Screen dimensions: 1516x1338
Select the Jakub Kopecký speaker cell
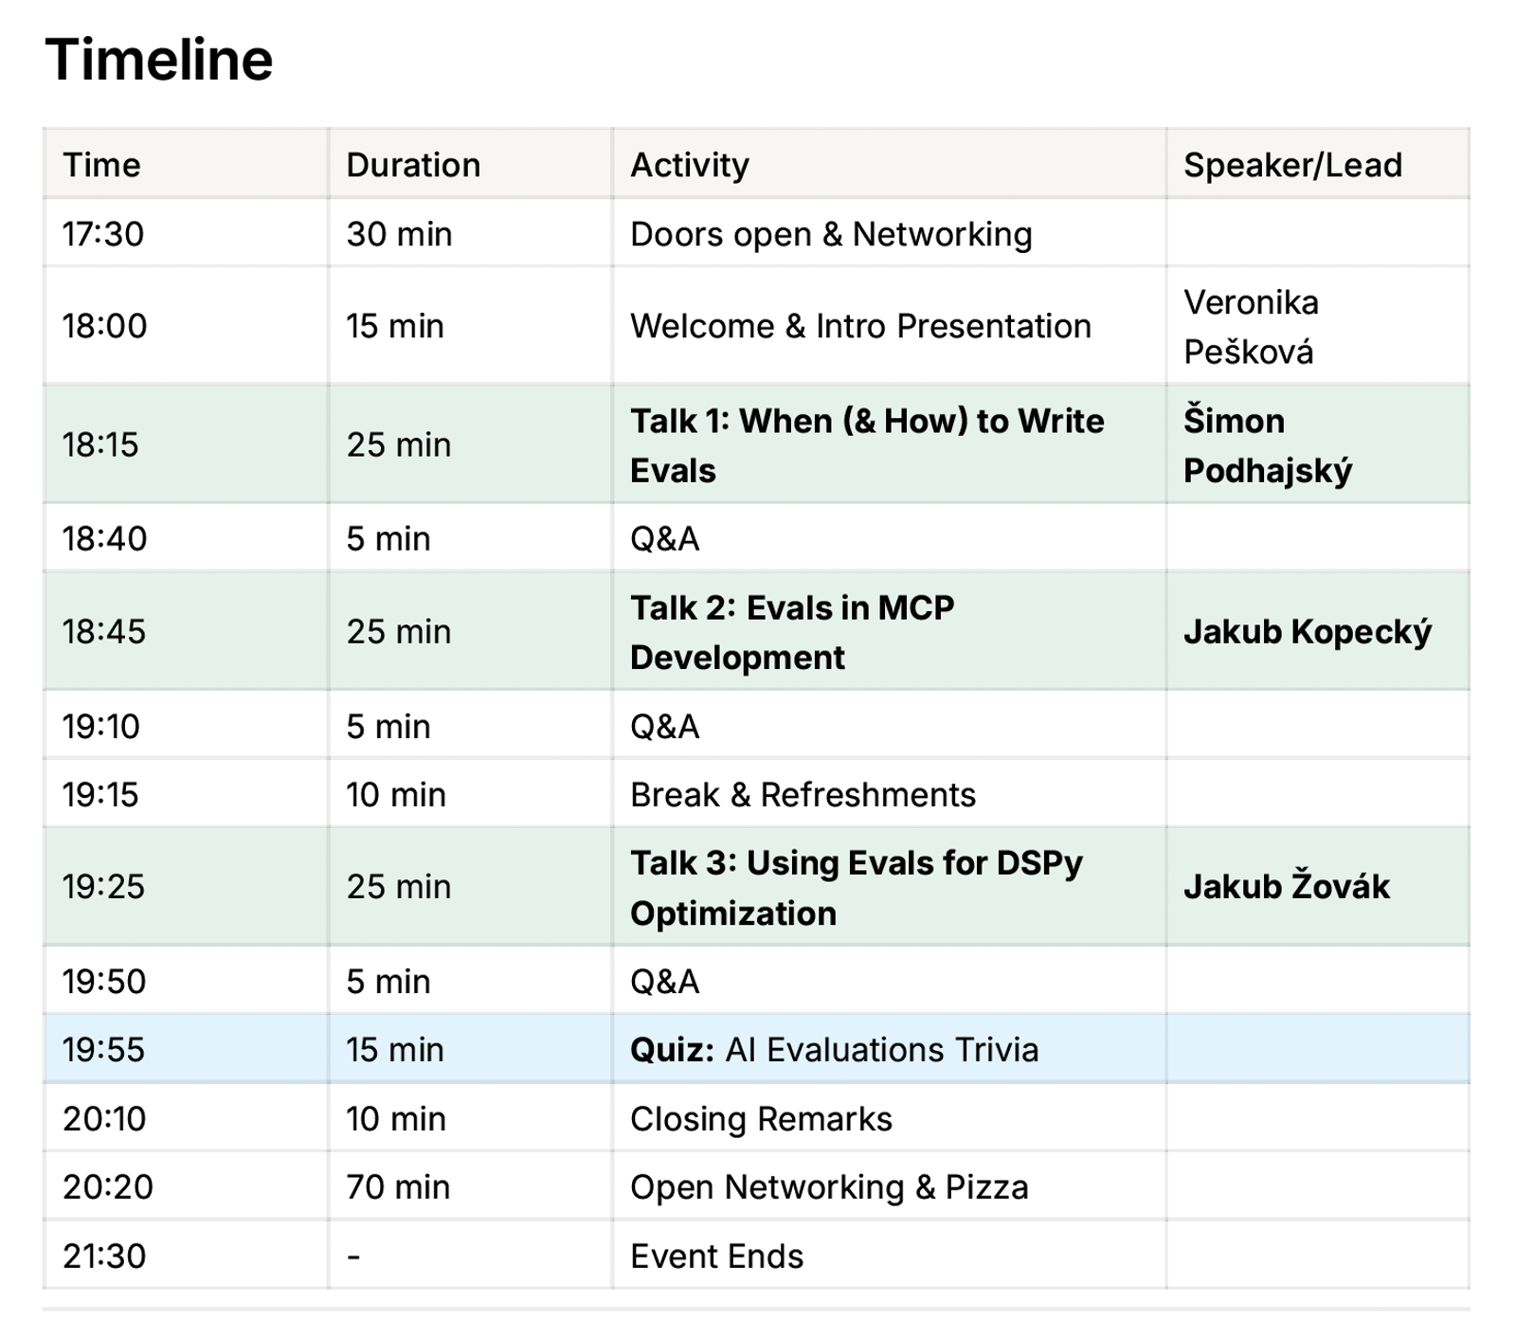pos(1308,632)
